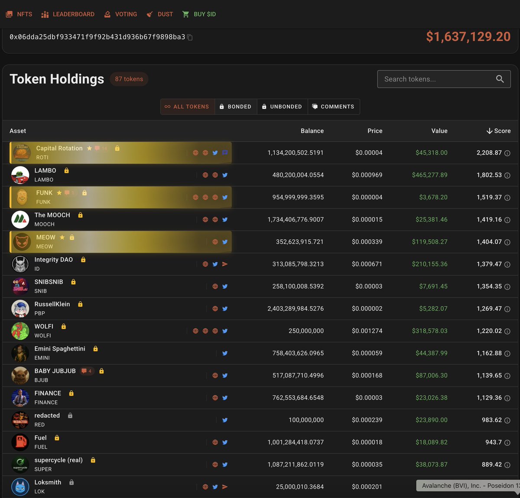Open the website globe for supercycle (real)
This screenshot has height=498, width=520.
point(215,465)
